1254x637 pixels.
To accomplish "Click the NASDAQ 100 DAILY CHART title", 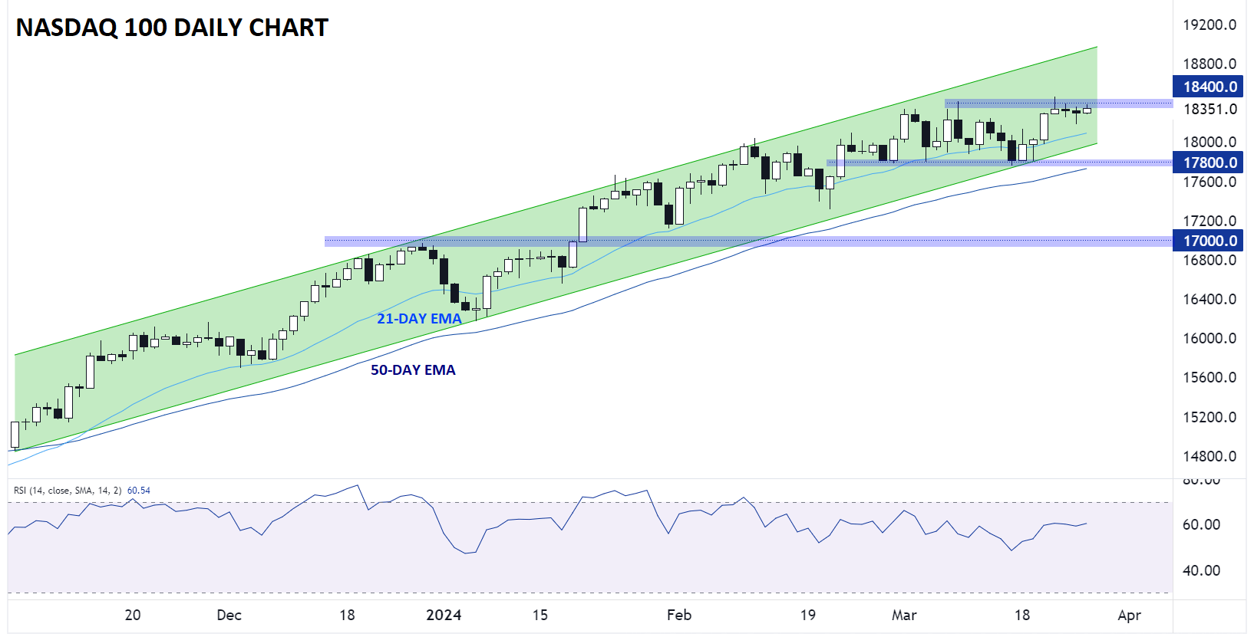I will pos(172,28).
